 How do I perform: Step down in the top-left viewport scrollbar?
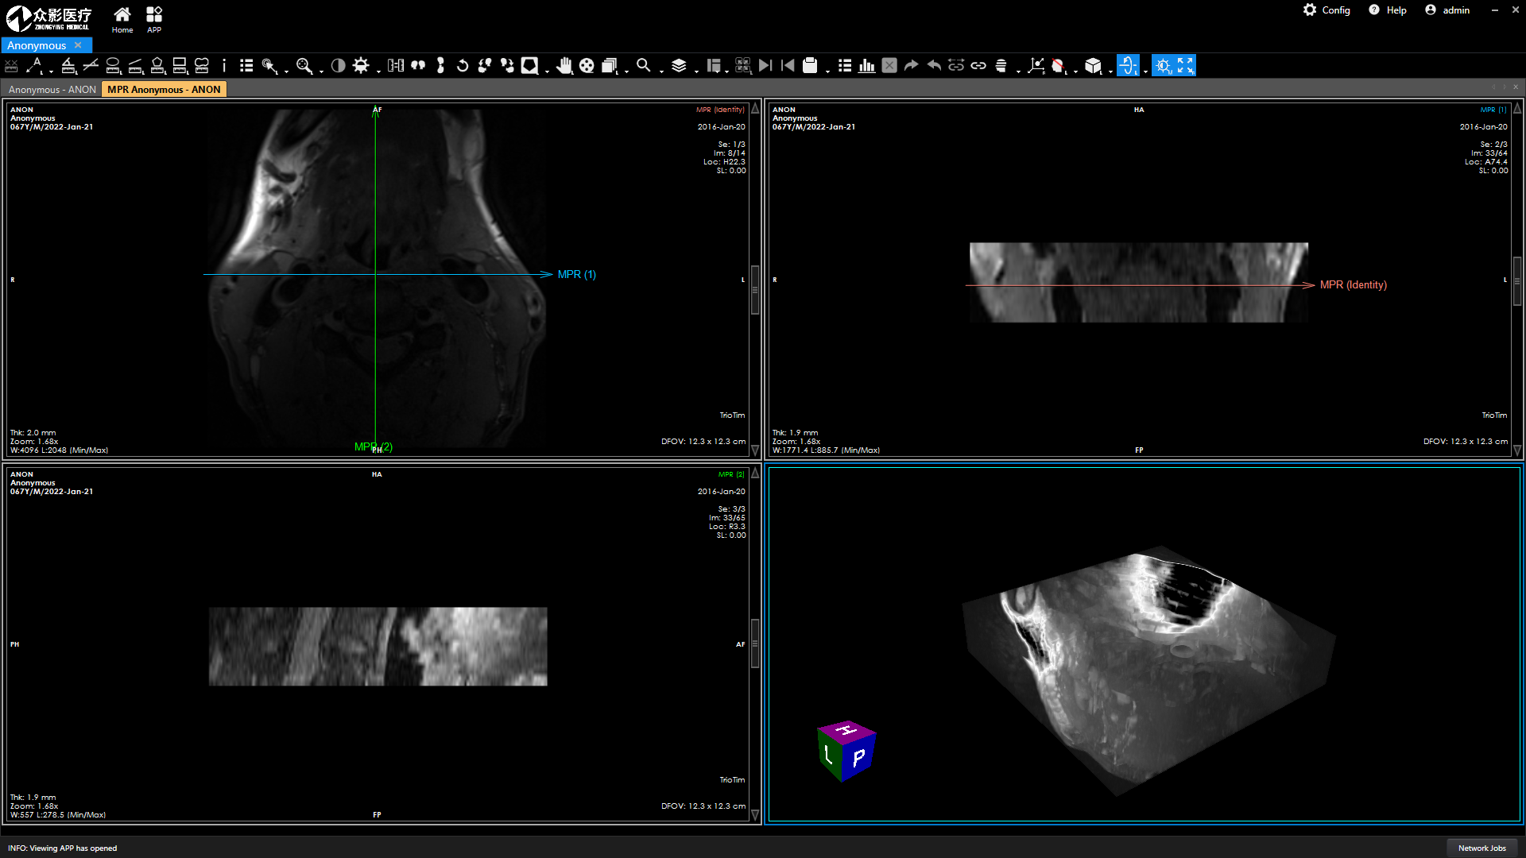pyautogui.click(x=755, y=450)
